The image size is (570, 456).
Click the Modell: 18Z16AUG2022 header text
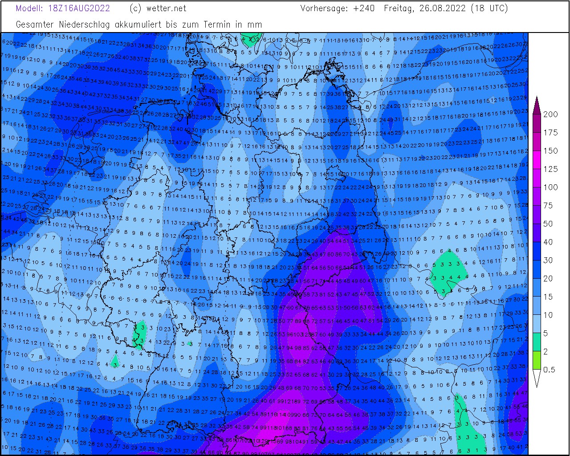click(63, 8)
